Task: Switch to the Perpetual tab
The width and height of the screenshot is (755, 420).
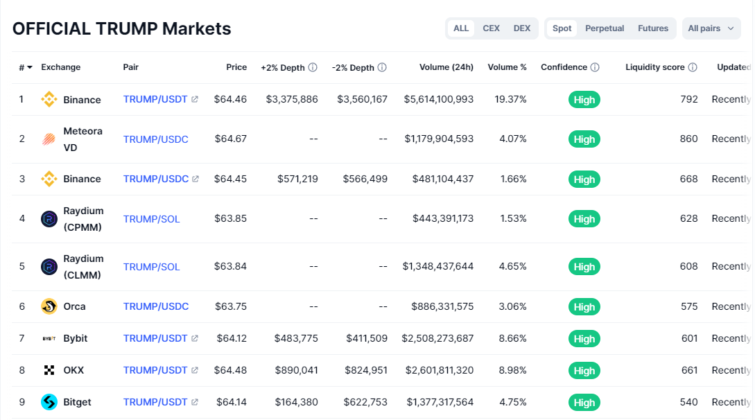Action: [x=605, y=28]
